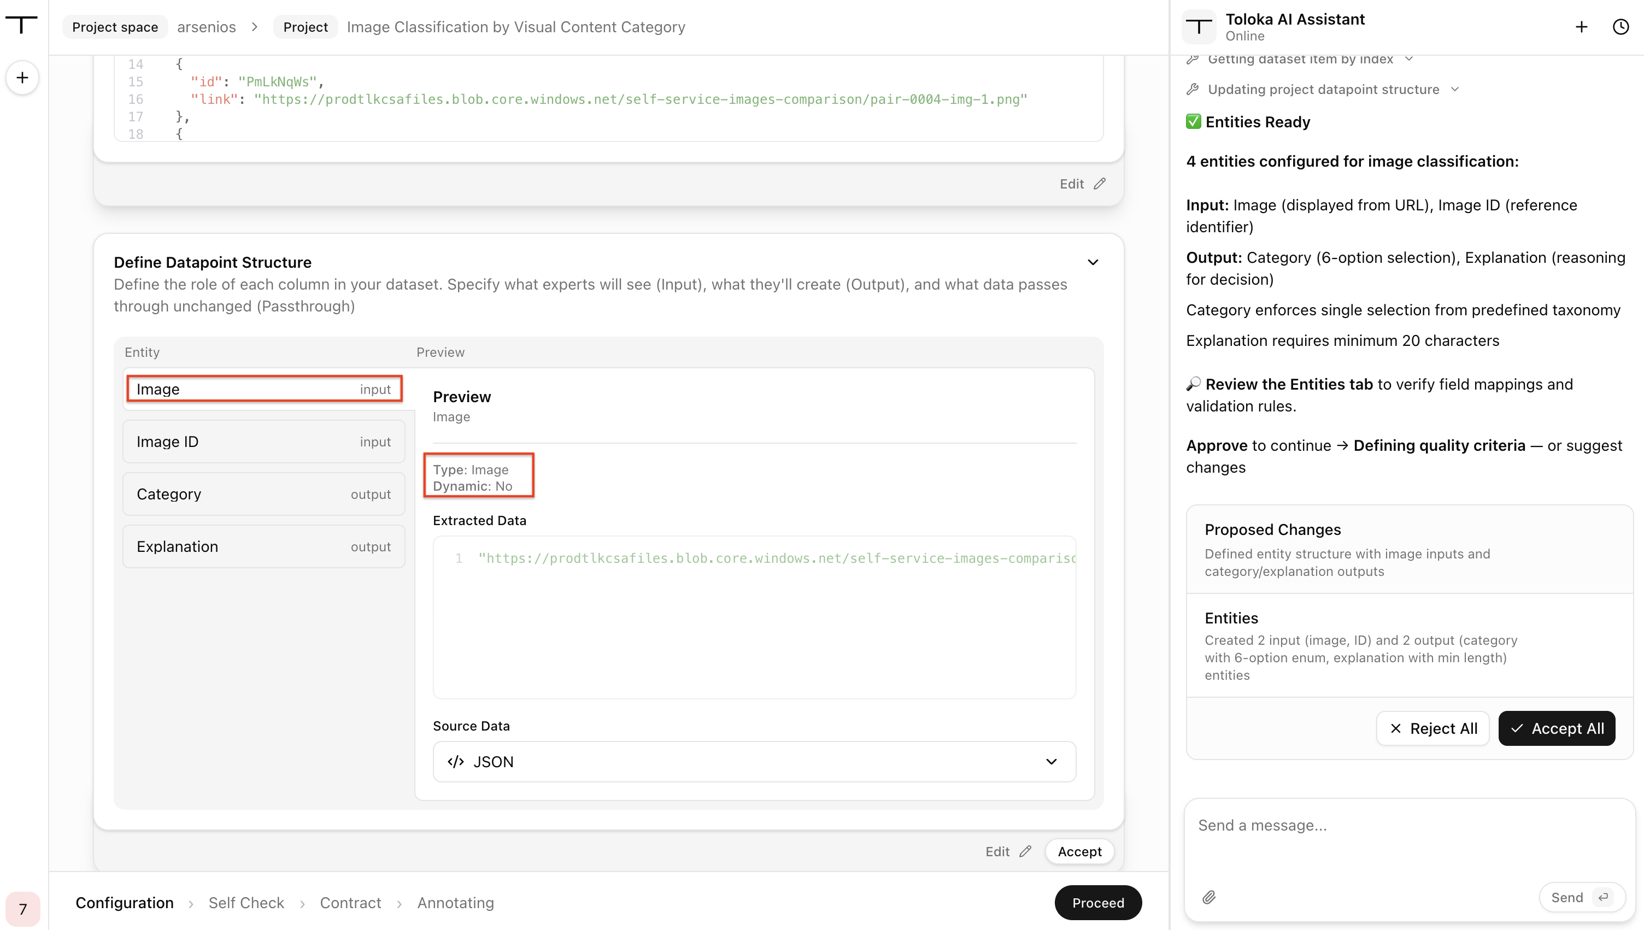Click the Project space breadcrumb

tap(115, 27)
